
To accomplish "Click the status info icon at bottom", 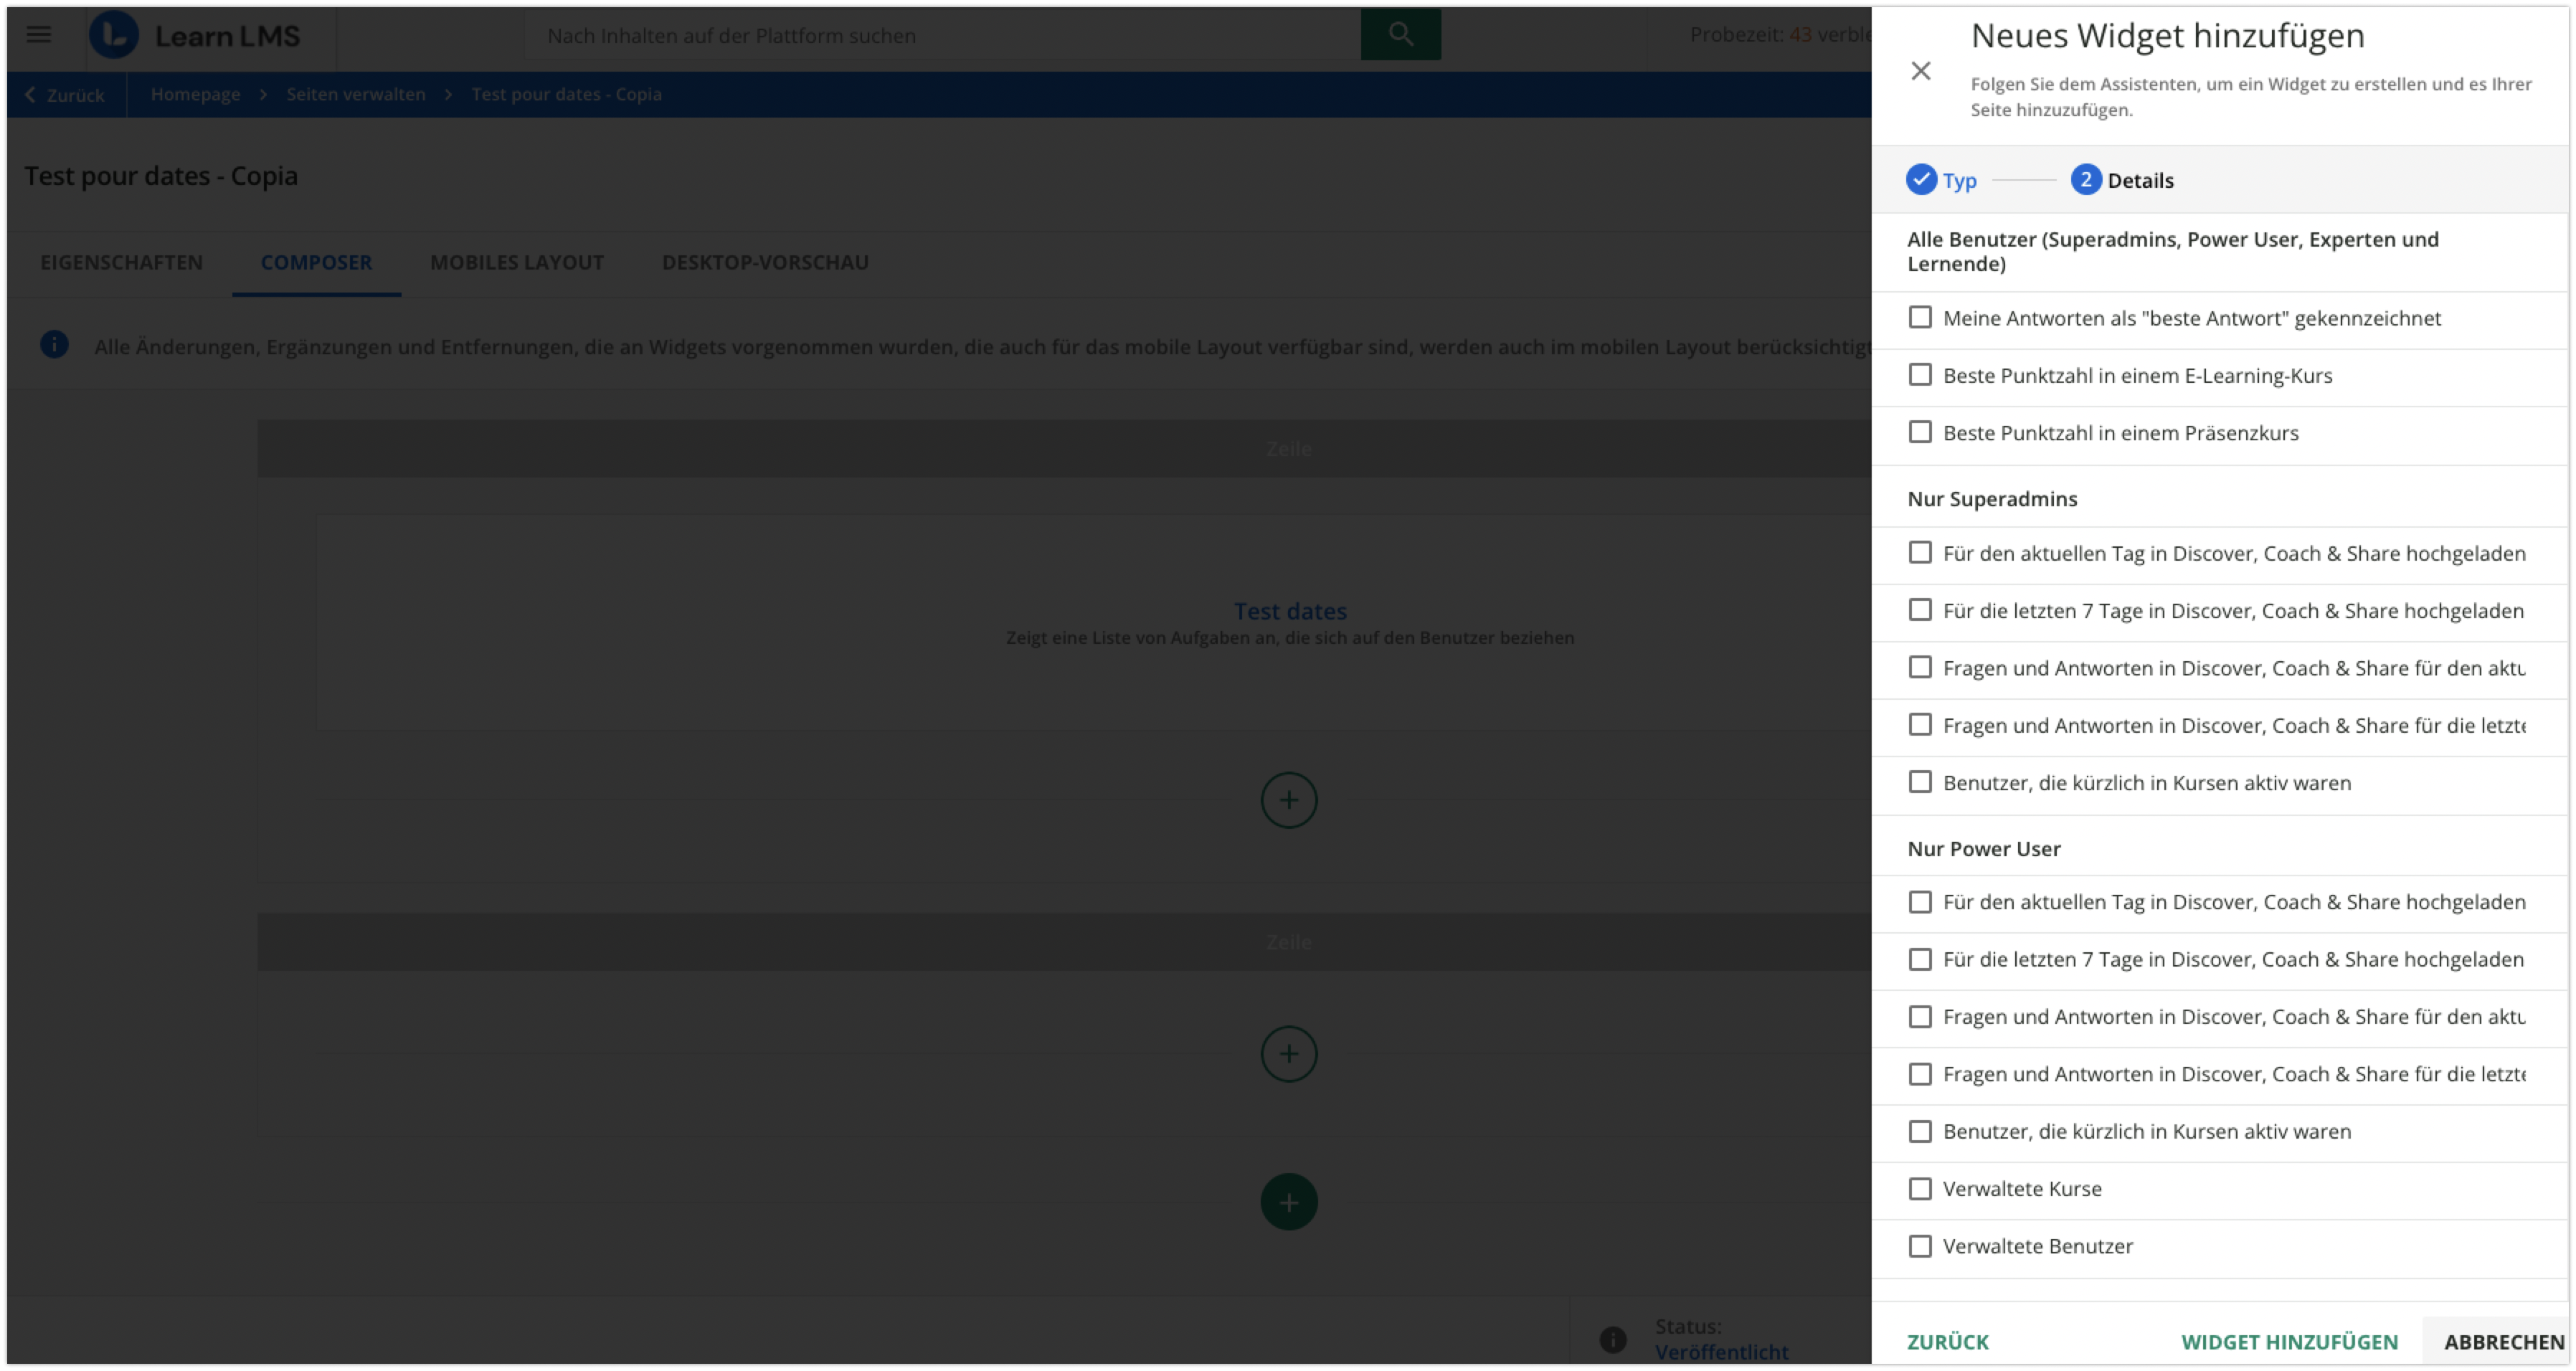I will pos(1612,1340).
